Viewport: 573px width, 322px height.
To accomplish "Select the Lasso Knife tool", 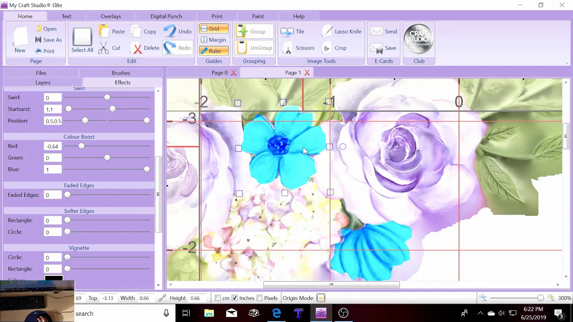I will (342, 31).
